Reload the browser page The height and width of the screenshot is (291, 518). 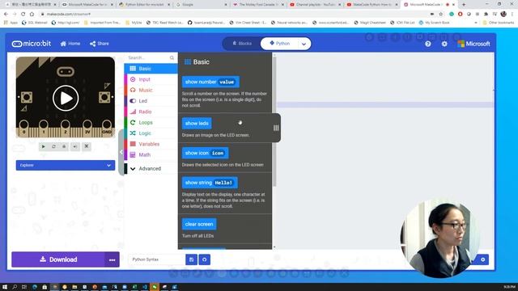23,15
